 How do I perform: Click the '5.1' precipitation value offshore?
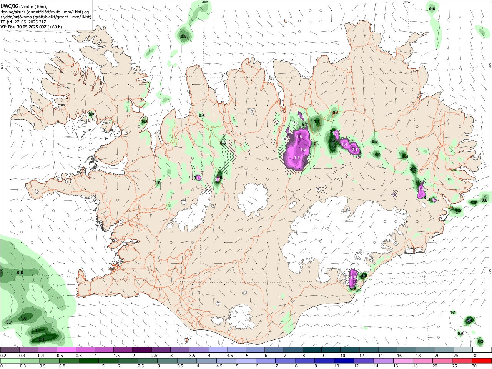[x=469, y=320]
